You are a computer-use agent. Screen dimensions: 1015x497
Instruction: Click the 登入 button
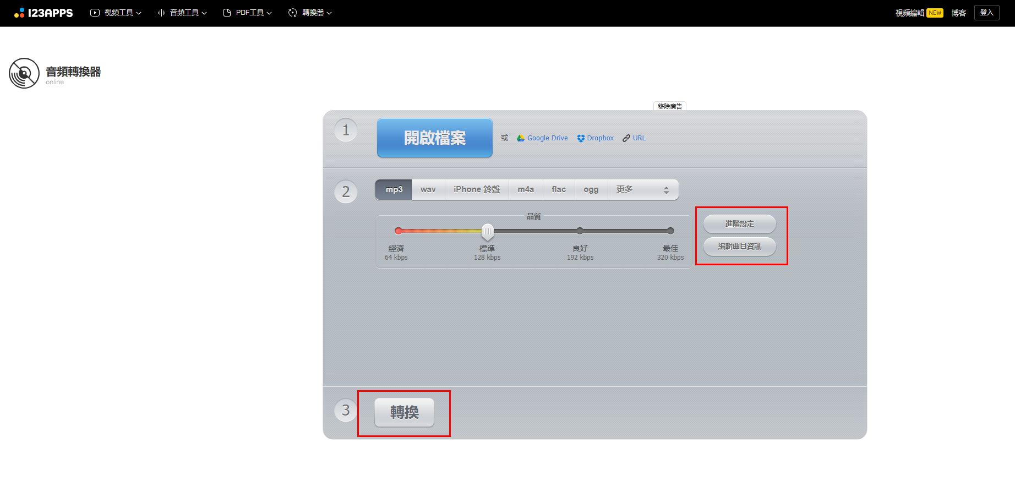986,13
